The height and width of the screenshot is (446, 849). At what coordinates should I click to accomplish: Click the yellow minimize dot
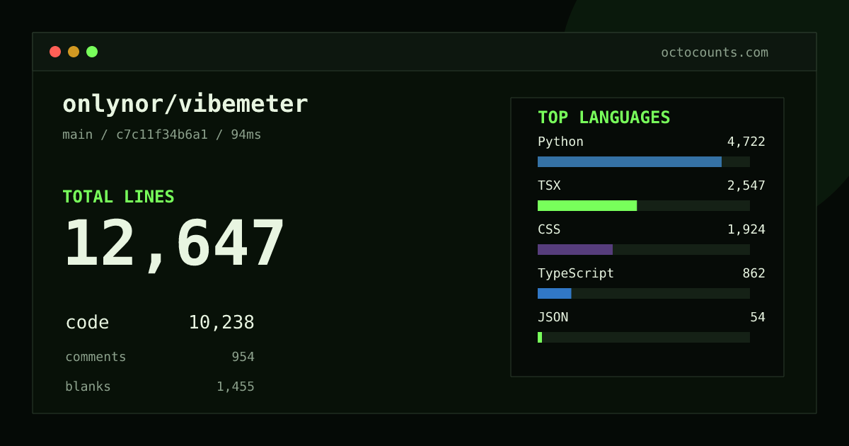coord(74,52)
